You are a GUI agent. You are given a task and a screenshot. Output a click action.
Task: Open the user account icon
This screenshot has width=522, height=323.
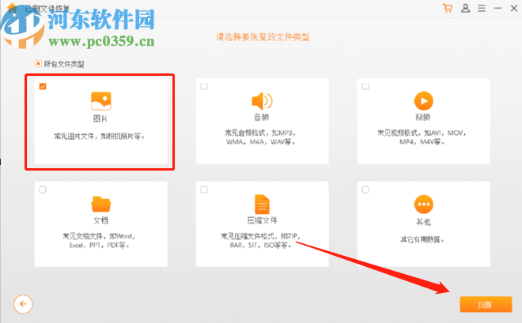pyautogui.click(x=465, y=8)
